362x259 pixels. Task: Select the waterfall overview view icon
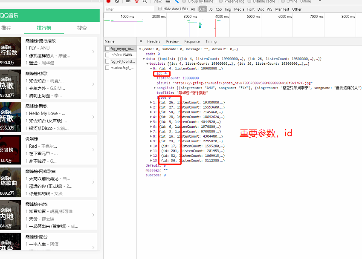tap(177, 1)
